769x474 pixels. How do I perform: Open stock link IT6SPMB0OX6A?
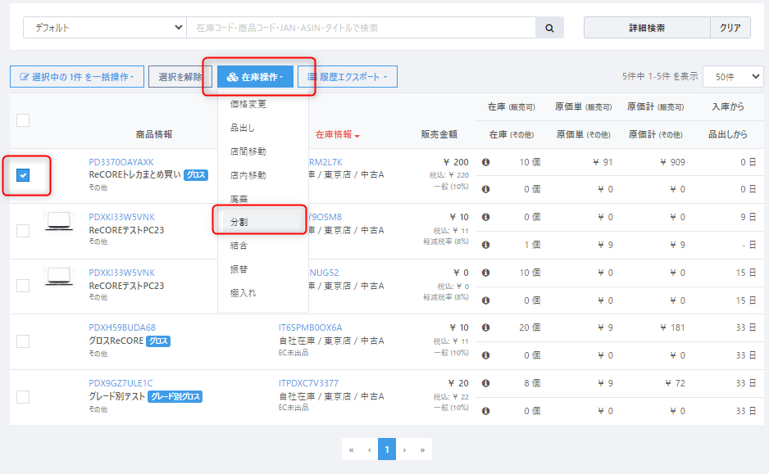311,327
